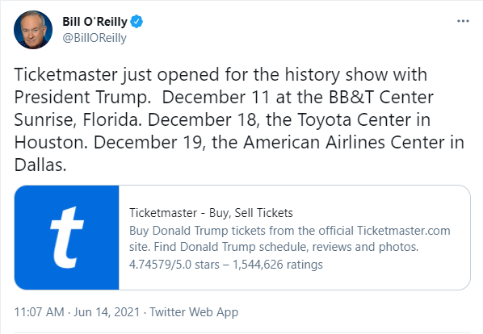Click the 'Jun 14, 2021' date
This screenshot has height=334, width=483.
[x=107, y=312]
